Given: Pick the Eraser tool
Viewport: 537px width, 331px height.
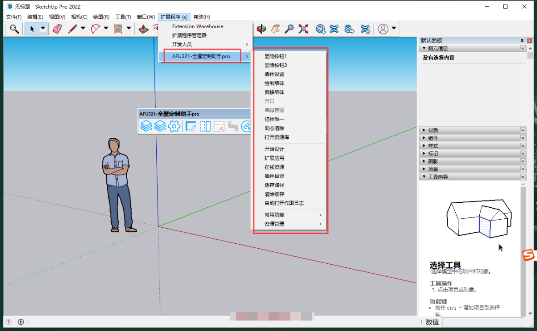Looking at the screenshot, I should click(57, 29).
